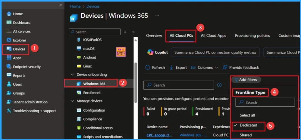
Task: Choose Select all in Frontline Type filter
Action: [247, 115]
